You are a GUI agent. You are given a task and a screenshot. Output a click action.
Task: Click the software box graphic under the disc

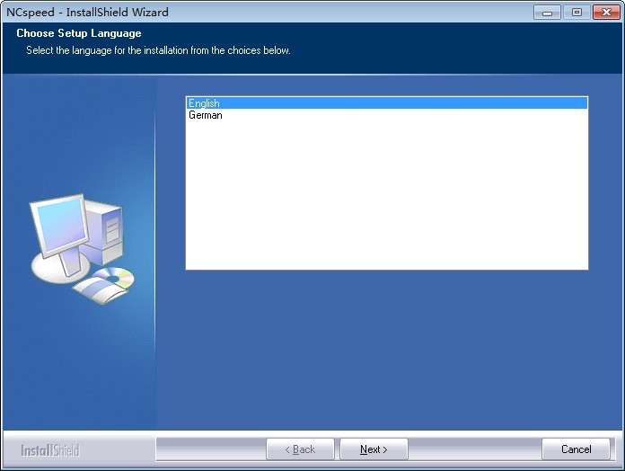100,290
